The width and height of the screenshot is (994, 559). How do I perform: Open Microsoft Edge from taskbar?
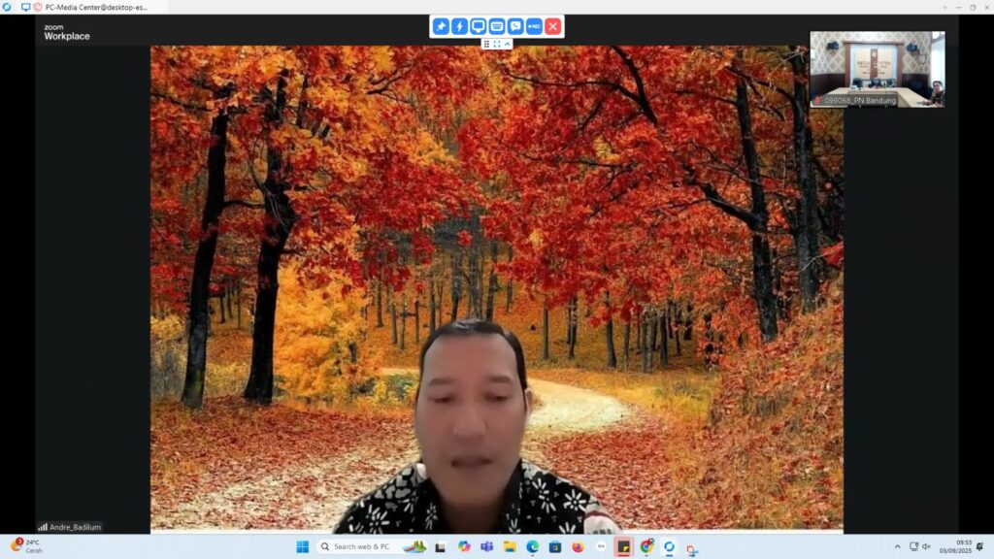(x=533, y=546)
